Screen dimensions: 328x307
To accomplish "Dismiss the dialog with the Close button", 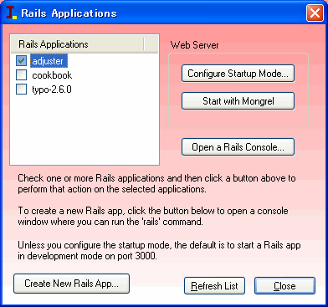I will (x=284, y=286).
